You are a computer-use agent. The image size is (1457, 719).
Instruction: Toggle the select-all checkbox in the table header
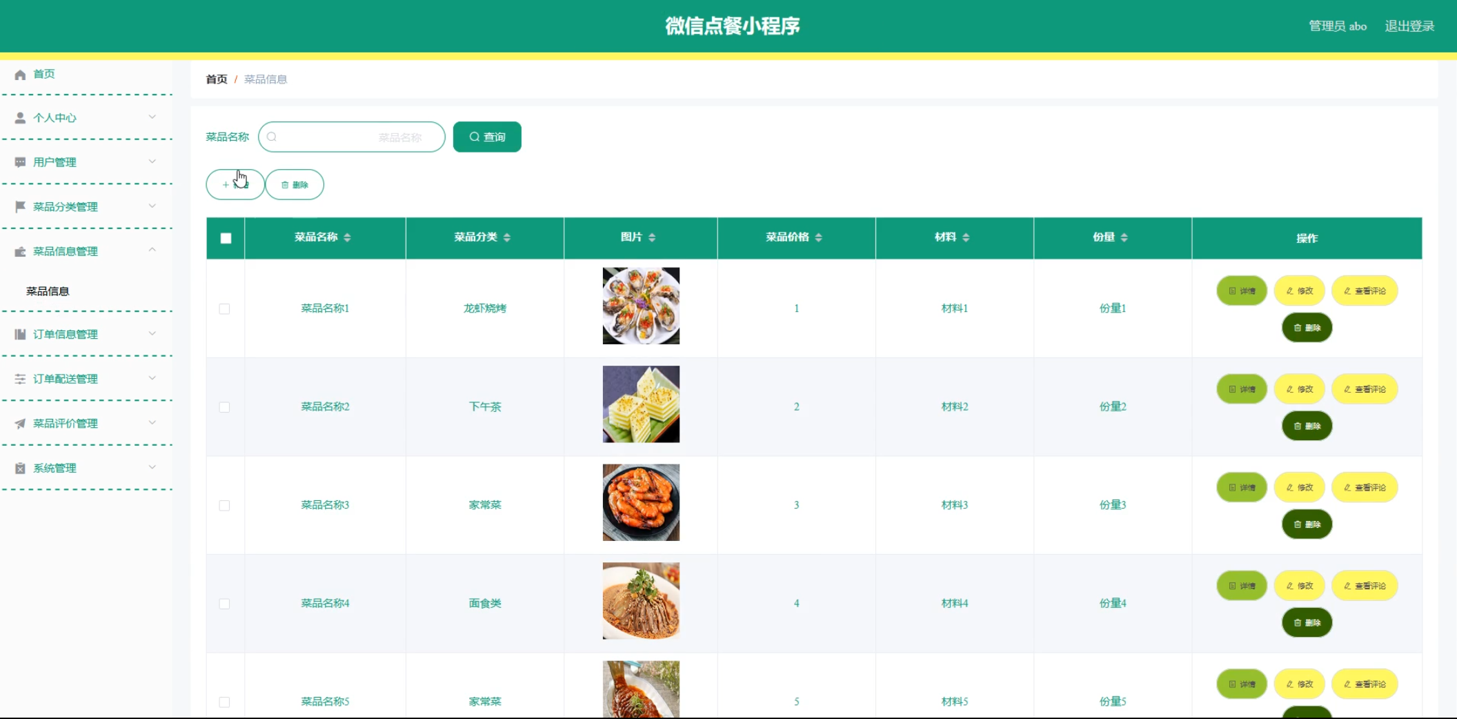[x=224, y=237]
